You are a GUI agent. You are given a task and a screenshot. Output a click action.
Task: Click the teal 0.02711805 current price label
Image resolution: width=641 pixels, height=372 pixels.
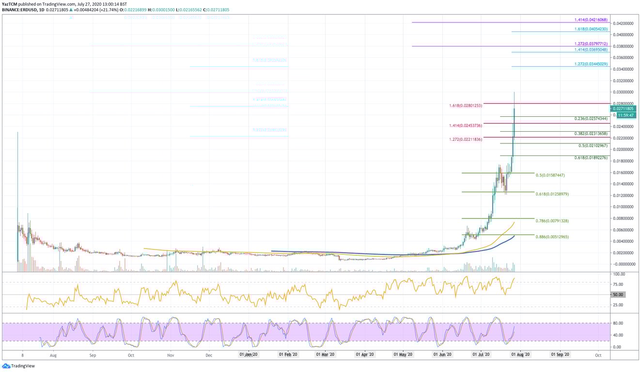(624, 108)
